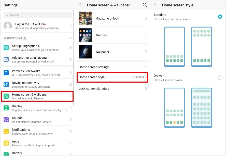The width and height of the screenshot is (226, 156).
Task: Expand Home screen settings via its chevron
Action: [x=146, y=67]
